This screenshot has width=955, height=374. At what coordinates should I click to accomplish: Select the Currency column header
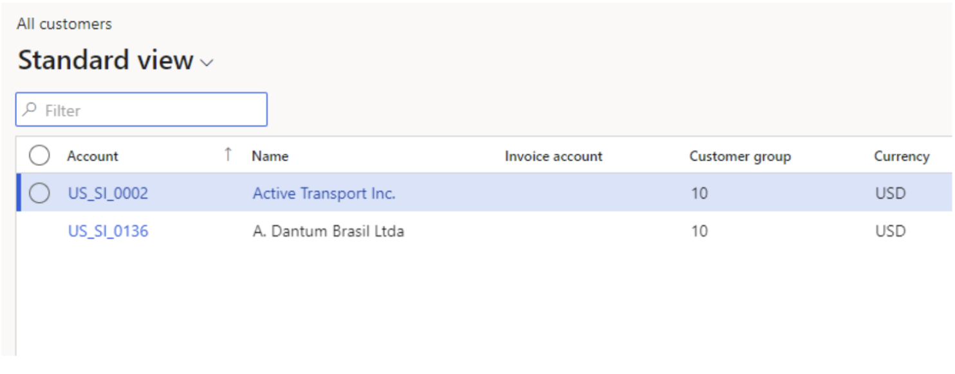tap(901, 156)
